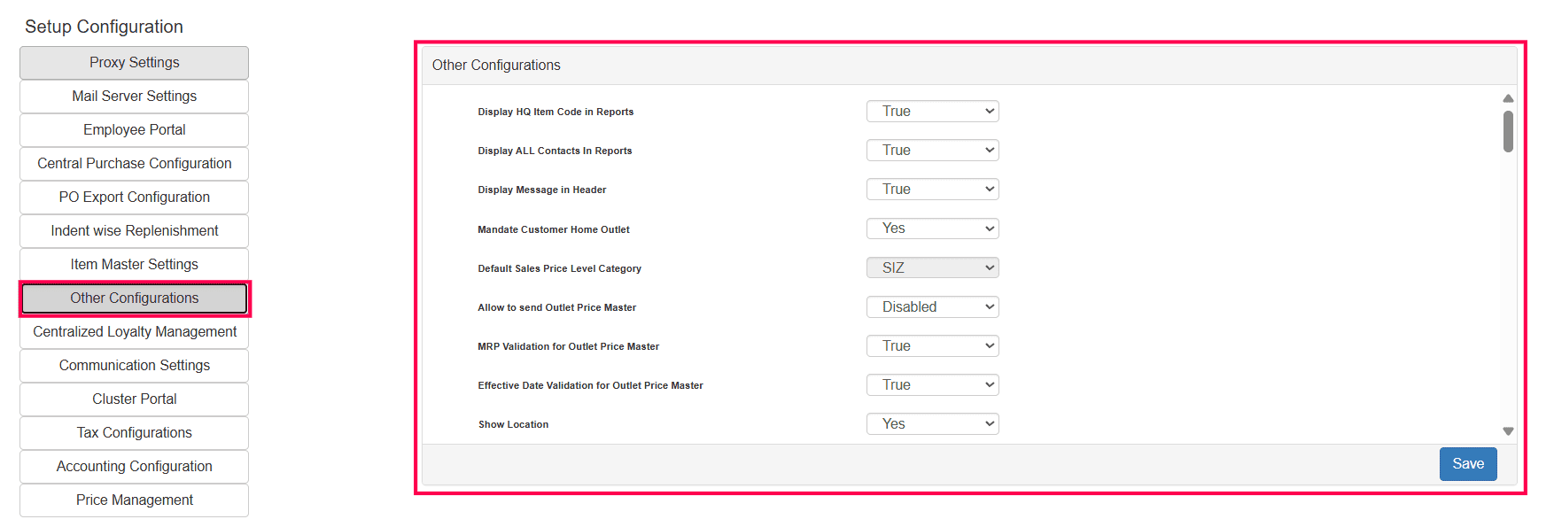This screenshot has width=1554, height=527.
Task: Open Display Message in Header dropdown
Action: click(x=932, y=190)
